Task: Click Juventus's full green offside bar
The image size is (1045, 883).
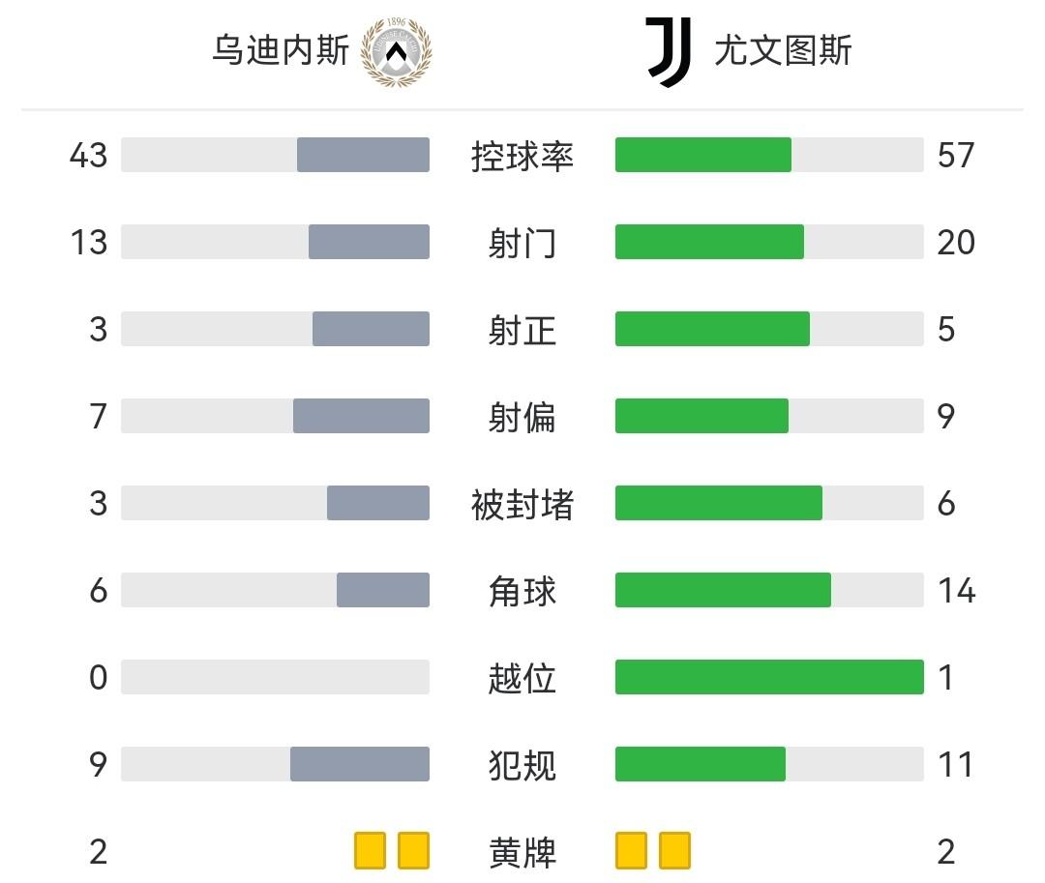Action: point(769,677)
